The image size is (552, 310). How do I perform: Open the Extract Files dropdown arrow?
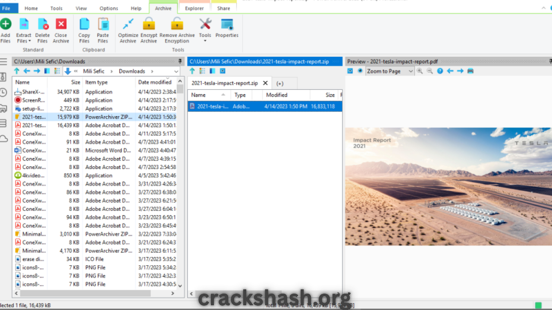[29, 41]
